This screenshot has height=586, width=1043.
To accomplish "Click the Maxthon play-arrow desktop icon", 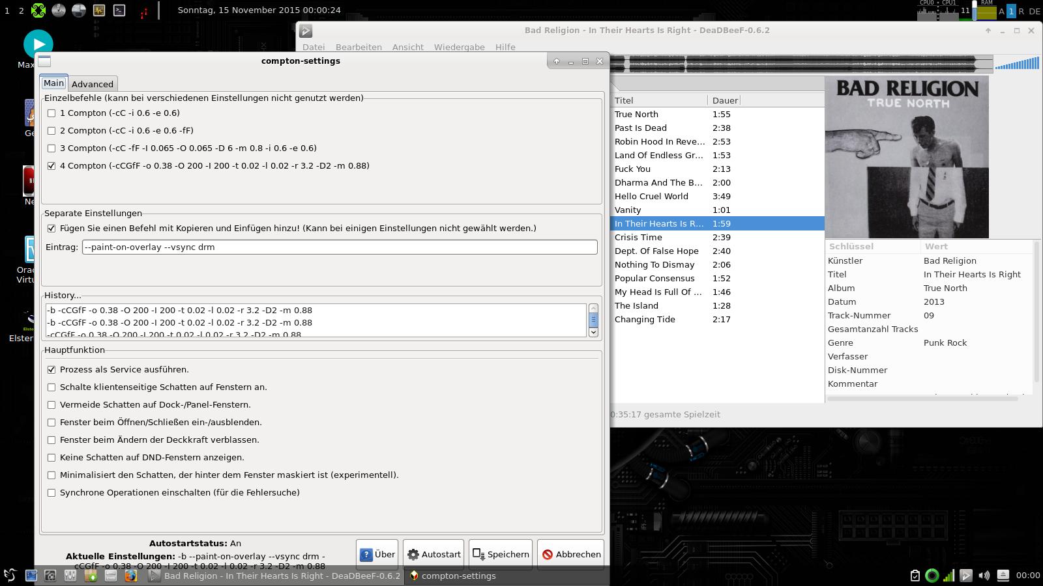I will [38, 44].
